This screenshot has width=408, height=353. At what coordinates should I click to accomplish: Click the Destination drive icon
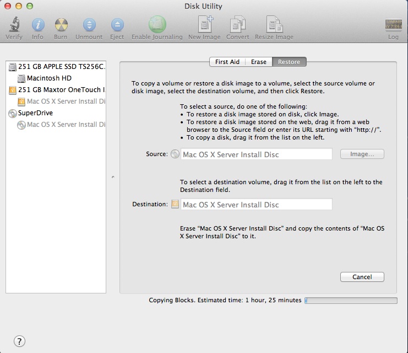coord(175,205)
